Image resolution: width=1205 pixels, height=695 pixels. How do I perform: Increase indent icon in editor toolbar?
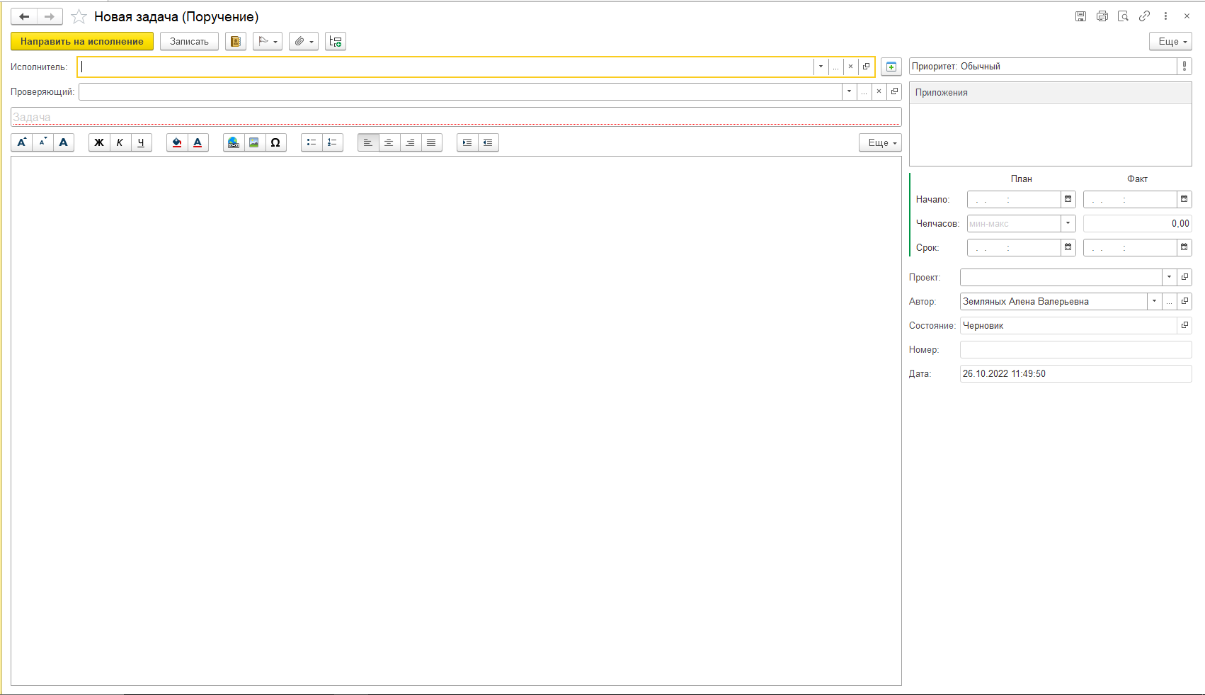467,142
